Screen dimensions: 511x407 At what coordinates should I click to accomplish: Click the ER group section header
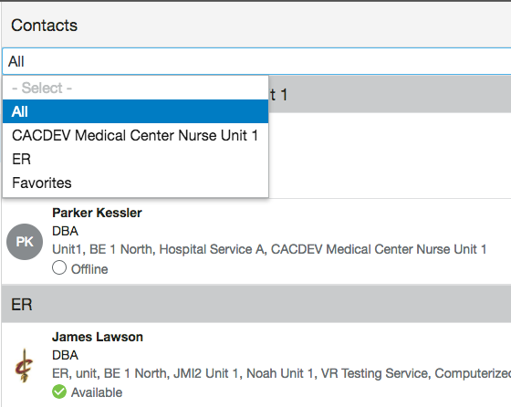coord(256,305)
